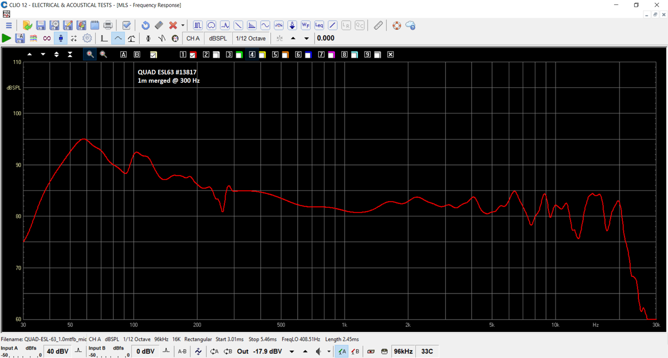Open the linearity diagonal line icon
This screenshot has height=358, width=668.
pos(332,26)
